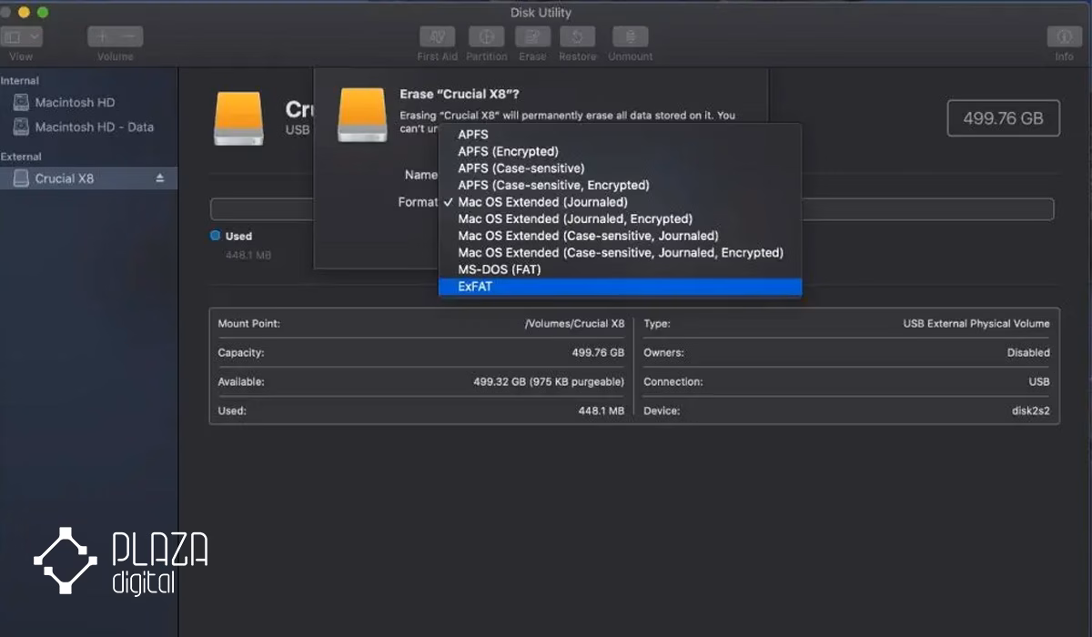Click the USB External Physical Volume type value
1092x637 pixels.
(976, 323)
